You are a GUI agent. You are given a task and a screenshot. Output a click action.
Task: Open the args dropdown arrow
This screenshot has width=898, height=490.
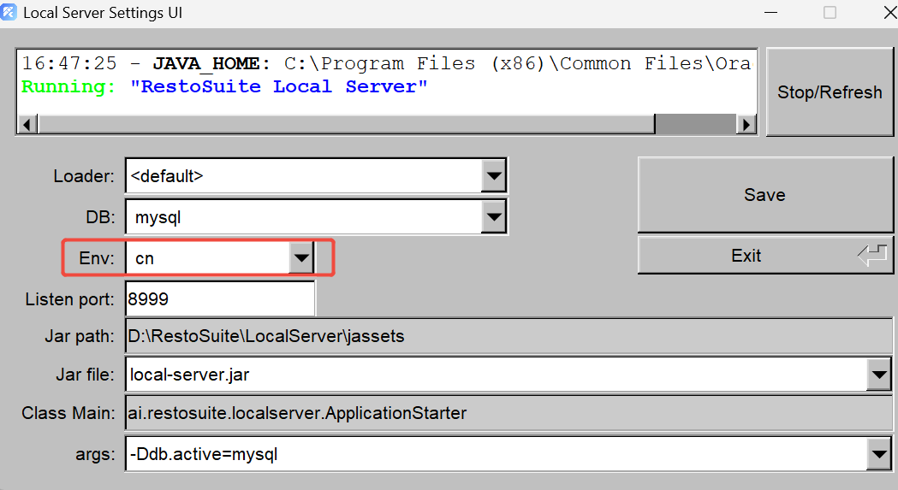[x=879, y=454]
